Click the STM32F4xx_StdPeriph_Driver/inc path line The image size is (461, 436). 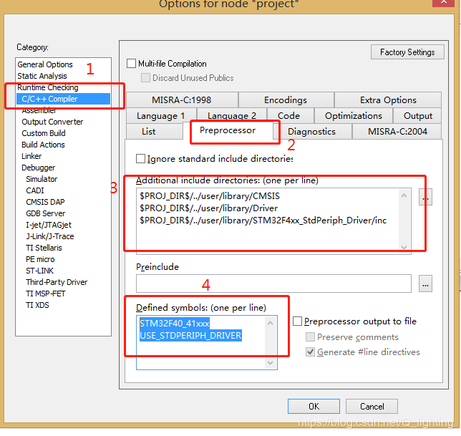point(263,221)
